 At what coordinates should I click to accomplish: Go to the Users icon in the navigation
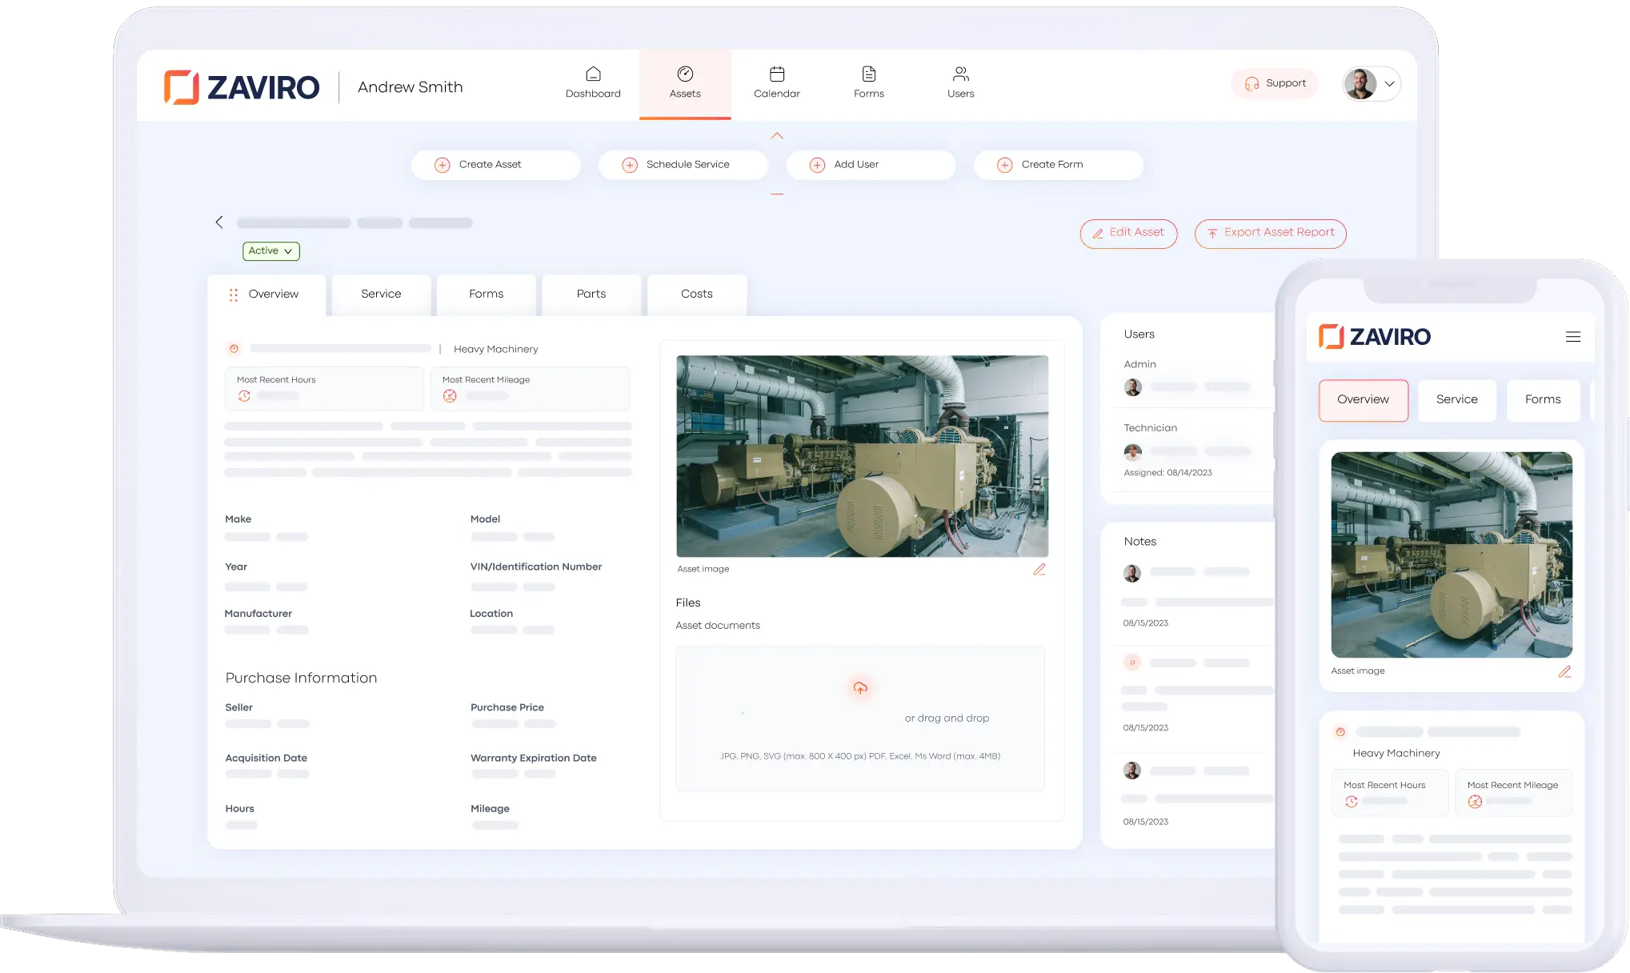point(960,74)
